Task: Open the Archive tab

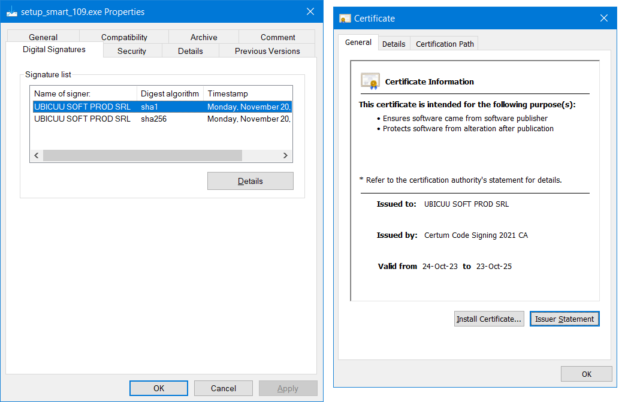Action: (204, 37)
